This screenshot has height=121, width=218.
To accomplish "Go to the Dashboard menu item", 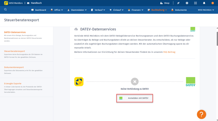I will 39,10.
